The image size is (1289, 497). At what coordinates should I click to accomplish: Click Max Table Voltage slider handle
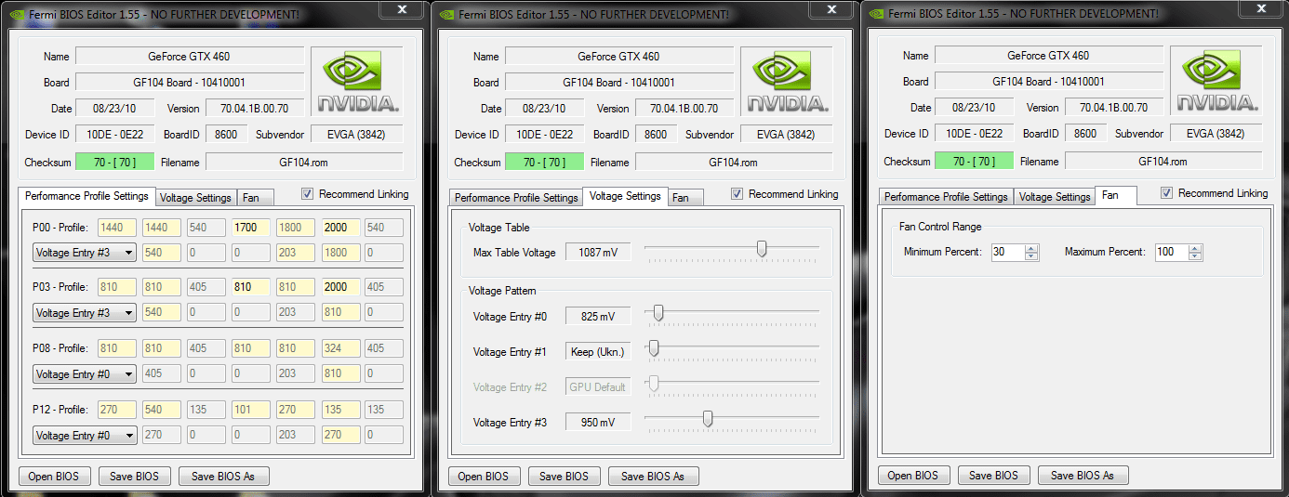[762, 248]
